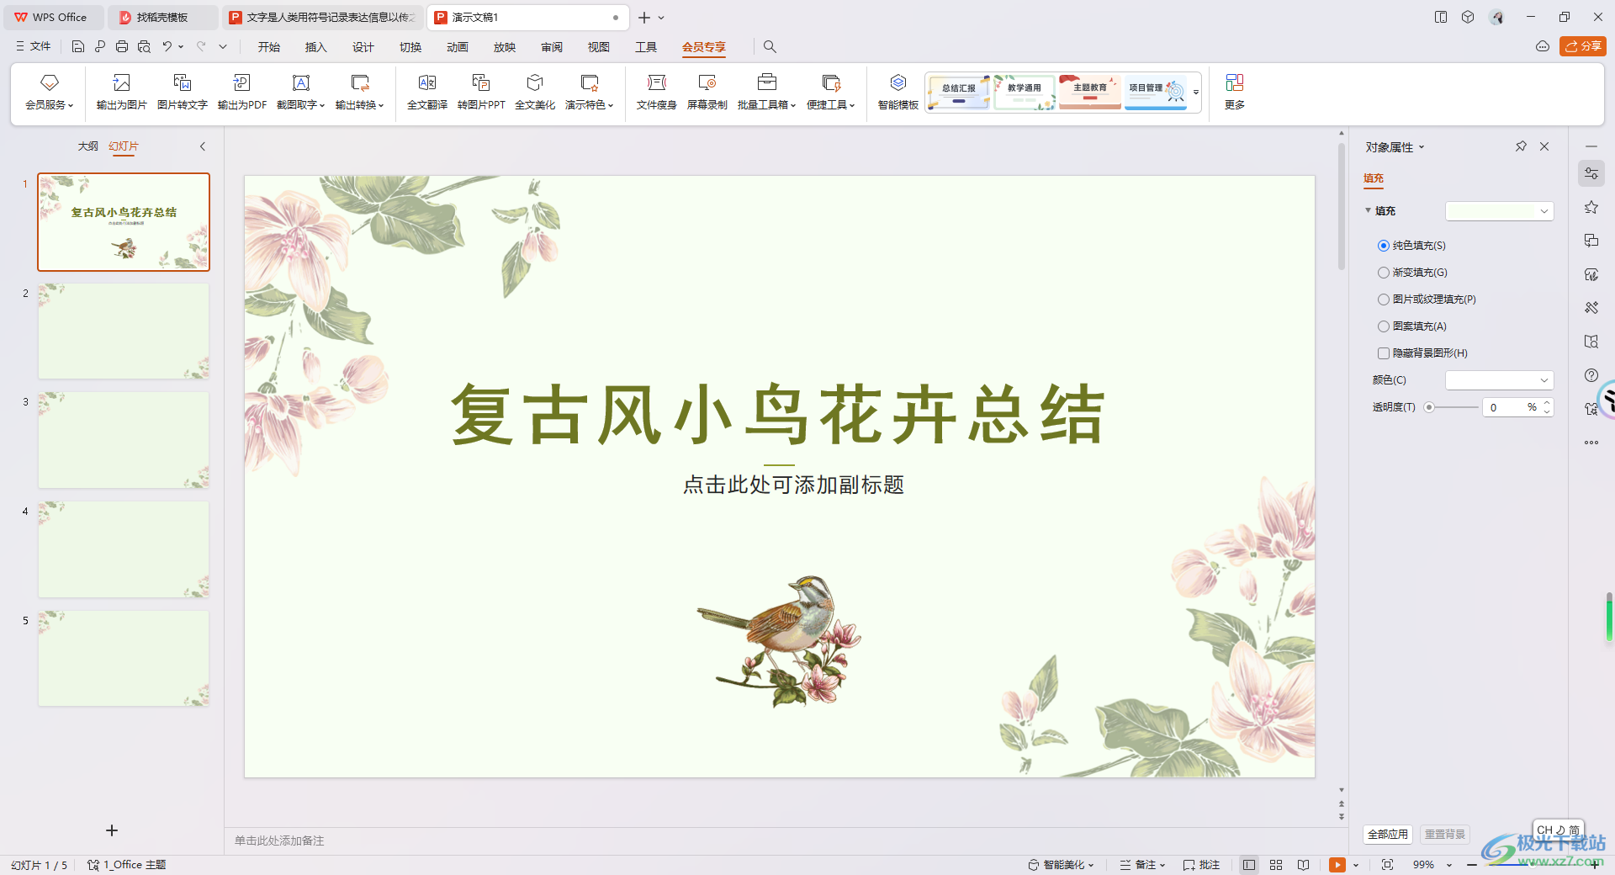Click the notes area 单击此处添加备注
The image size is (1615, 875).
pyautogui.click(x=279, y=841)
